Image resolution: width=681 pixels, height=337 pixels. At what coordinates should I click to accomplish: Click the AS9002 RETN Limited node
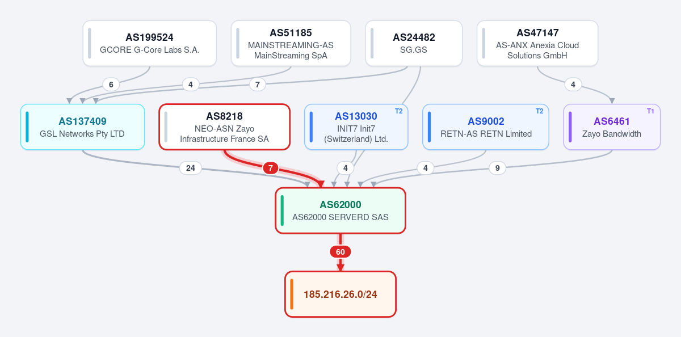tap(486, 127)
